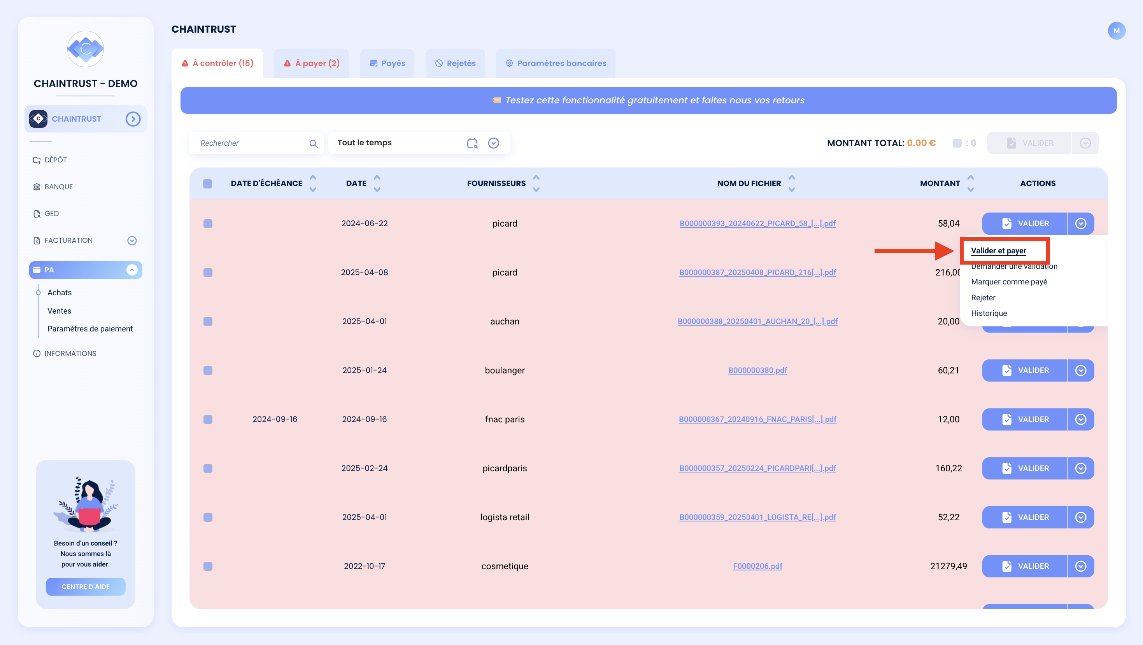Click the Payés tab card icon

pyautogui.click(x=373, y=63)
